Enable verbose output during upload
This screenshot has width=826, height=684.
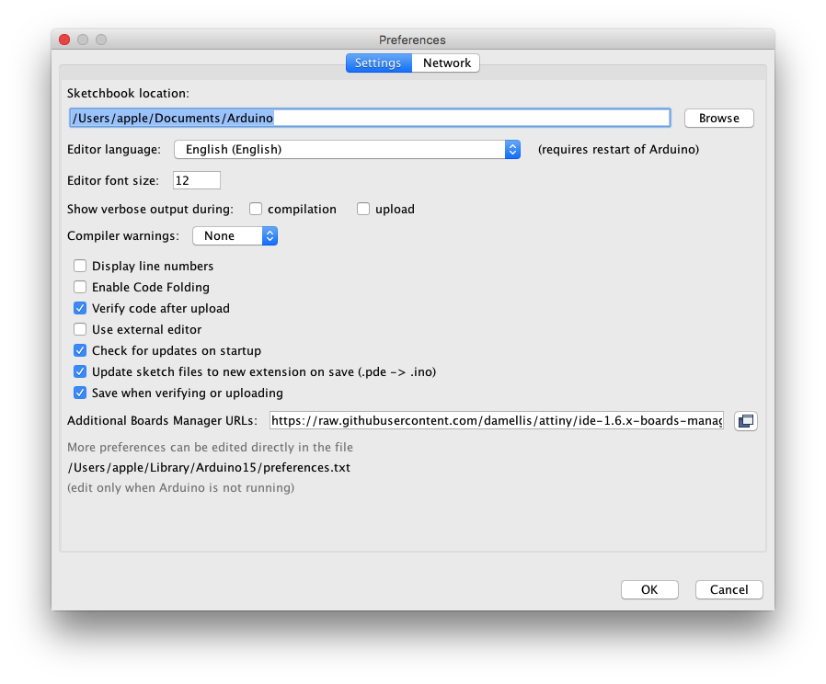click(x=363, y=209)
